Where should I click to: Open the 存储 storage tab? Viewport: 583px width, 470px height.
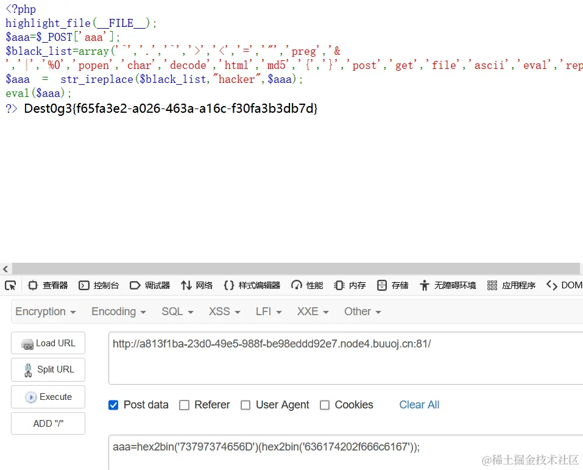click(x=393, y=285)
